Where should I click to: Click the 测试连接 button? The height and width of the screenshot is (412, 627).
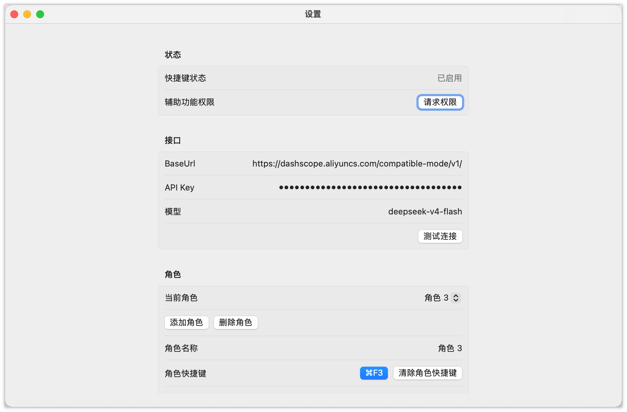[x=440, y=236]
